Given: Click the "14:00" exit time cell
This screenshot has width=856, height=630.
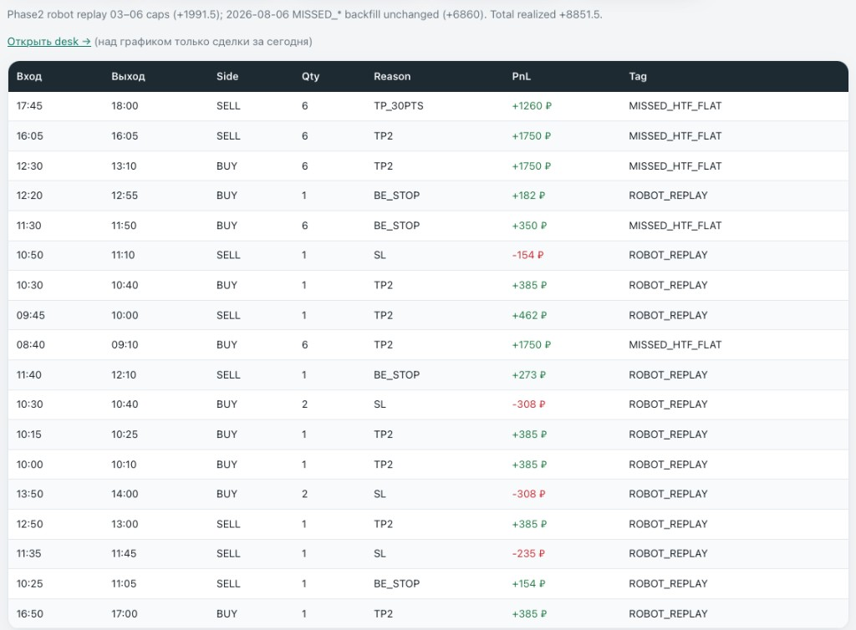Looking at the screenshot, I should (x=125, y=494).
